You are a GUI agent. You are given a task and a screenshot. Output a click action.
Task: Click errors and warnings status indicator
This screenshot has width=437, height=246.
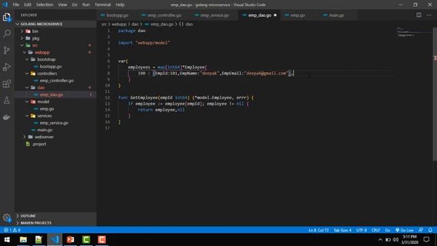12,230
